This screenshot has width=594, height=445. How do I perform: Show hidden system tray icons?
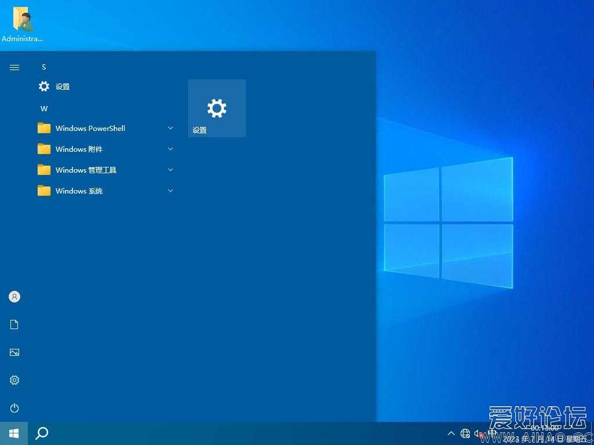pyautogui.click(x=451, y=433)
